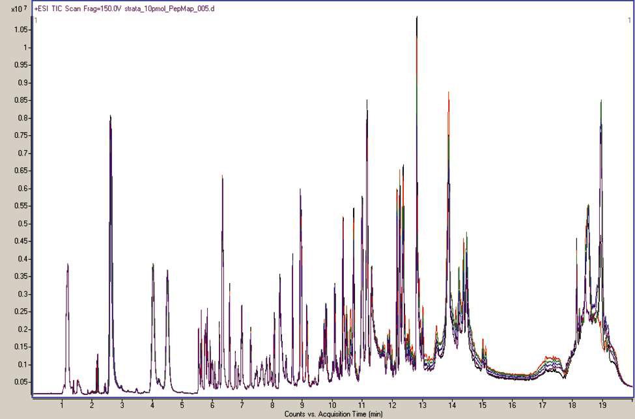Click x-axis time label 3
The width and height of the screenshot is (635, 419).
click(122, 405)
